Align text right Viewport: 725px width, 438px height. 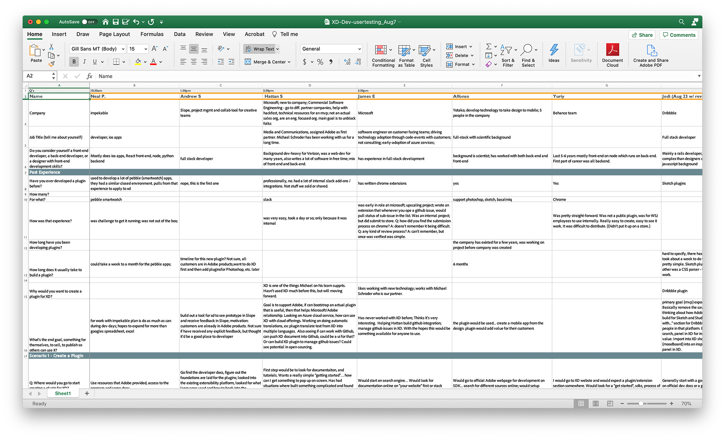[x=204, y=61]
